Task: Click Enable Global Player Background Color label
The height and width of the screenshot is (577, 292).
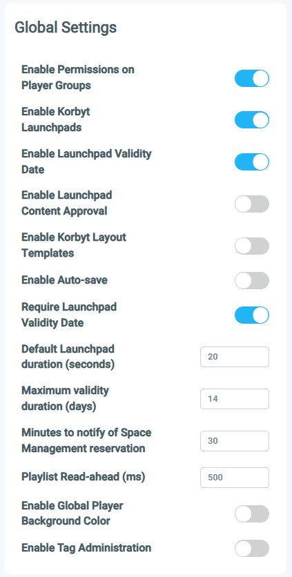Action: click(x=72, y=514)
